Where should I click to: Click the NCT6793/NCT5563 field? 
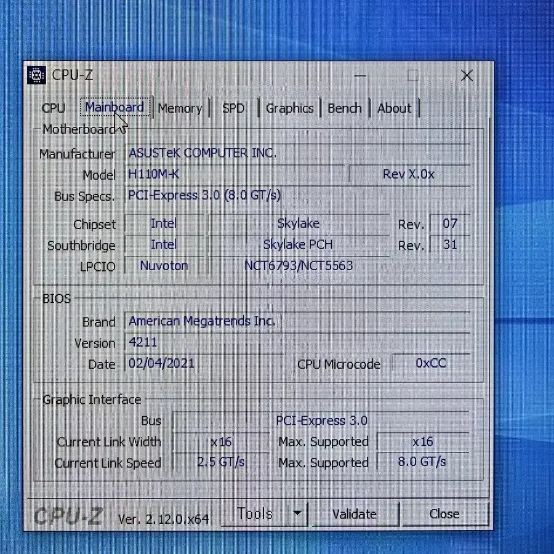pos(299,266)
